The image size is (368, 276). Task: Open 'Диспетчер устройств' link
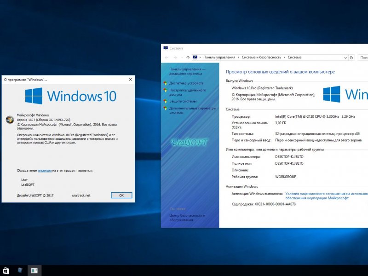186,83
